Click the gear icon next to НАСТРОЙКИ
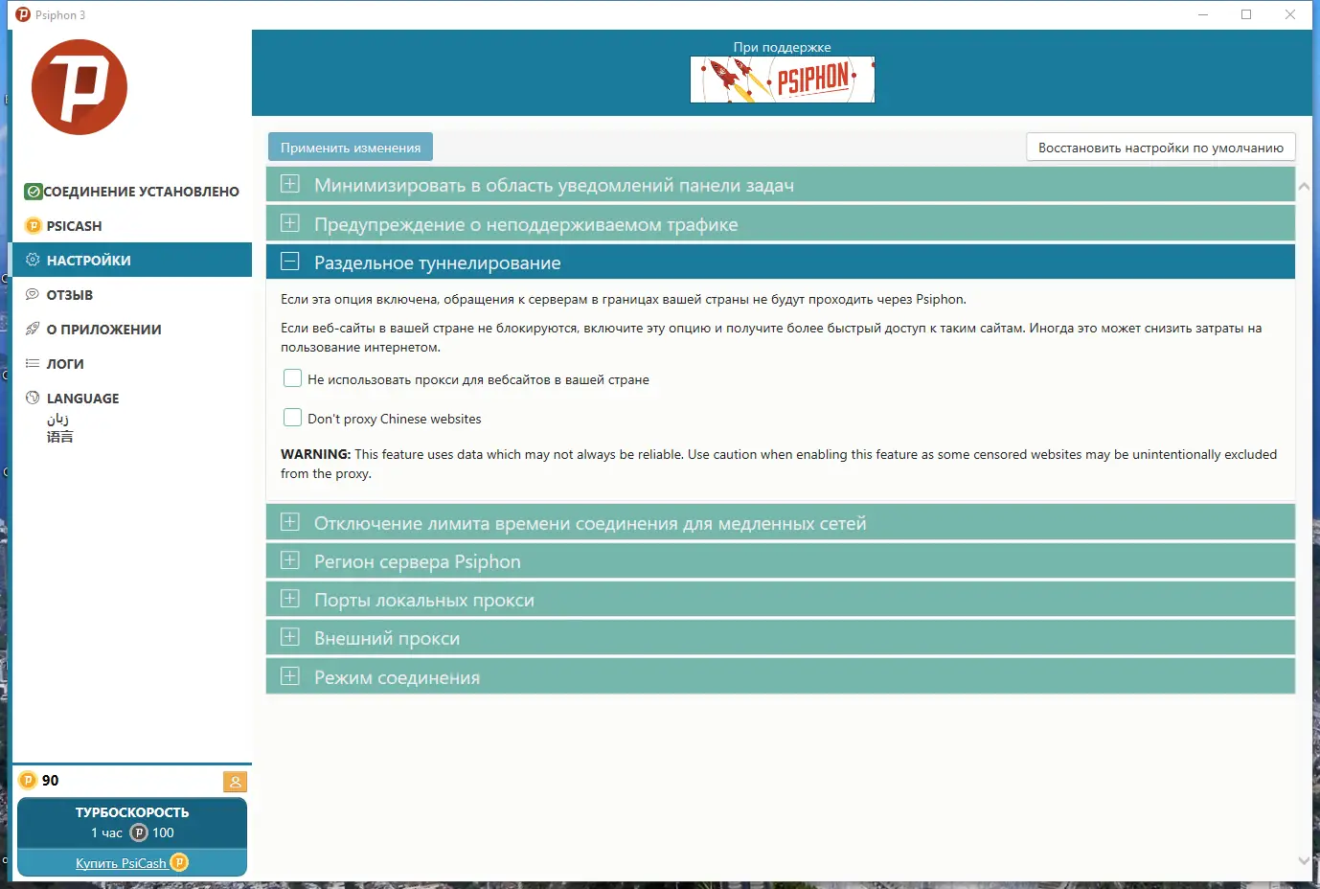Screen dimensions: 1320x889 pos(33,260)
